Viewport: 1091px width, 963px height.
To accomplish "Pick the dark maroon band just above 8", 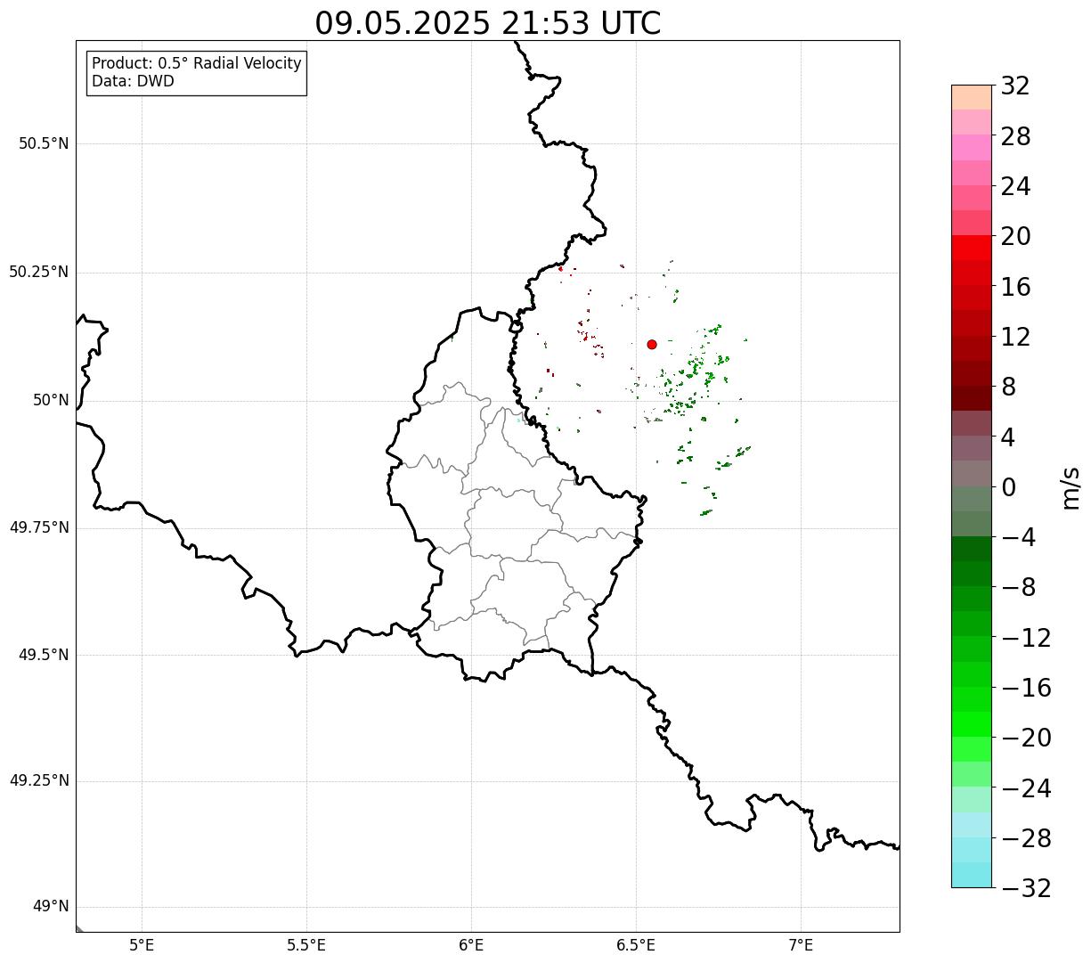I will pos(972,373).
